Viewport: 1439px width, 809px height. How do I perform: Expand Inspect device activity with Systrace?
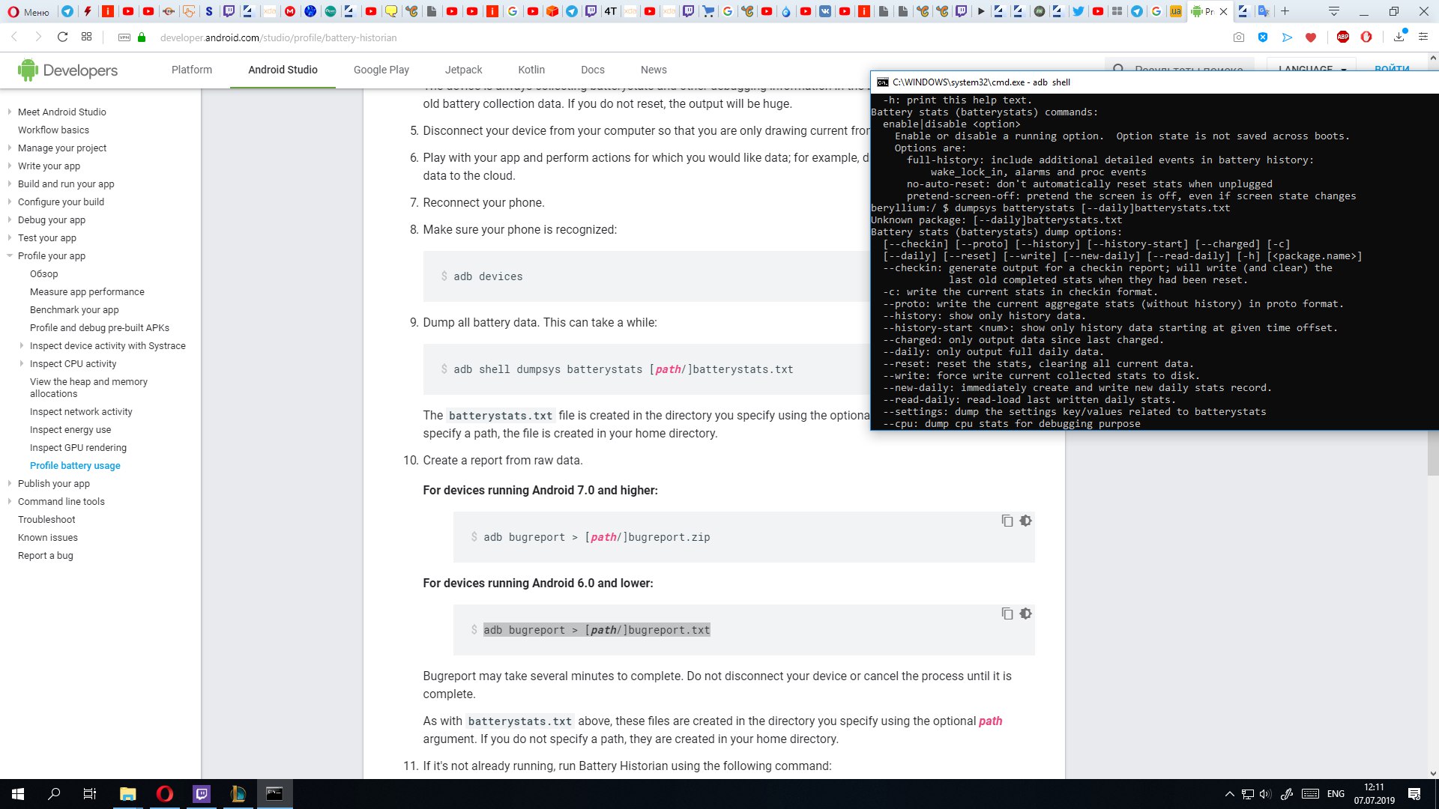[22, 345]
